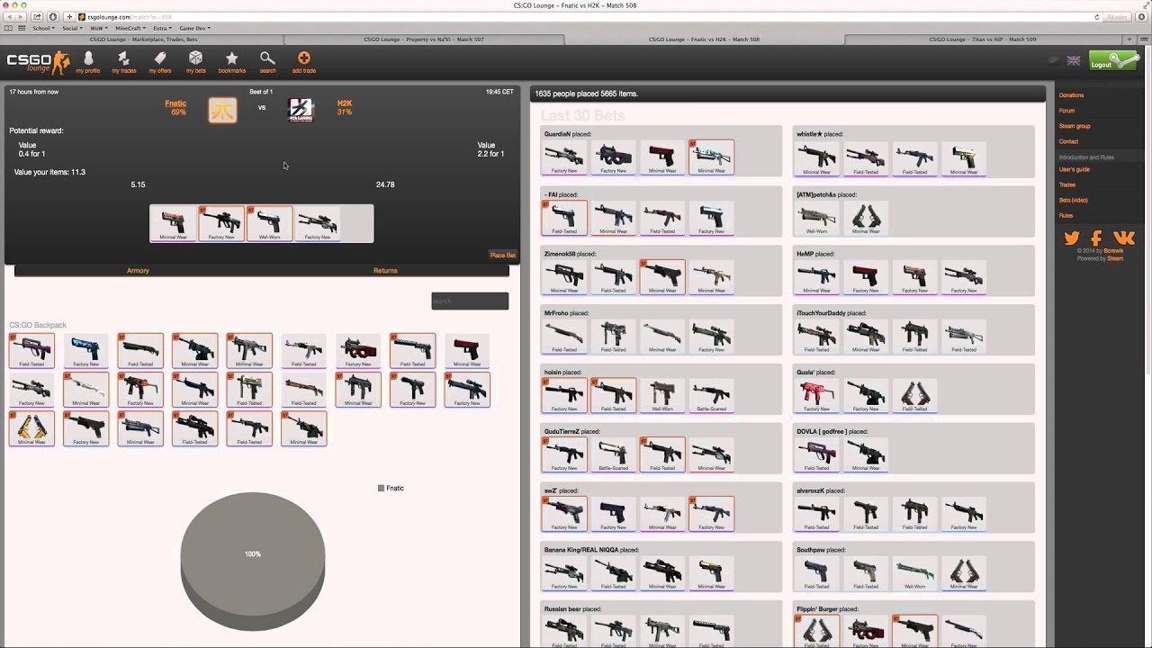This screenshot has width=1152, height=648.
Task: Select the gold knife item in backpack
Action: [31, 427]
